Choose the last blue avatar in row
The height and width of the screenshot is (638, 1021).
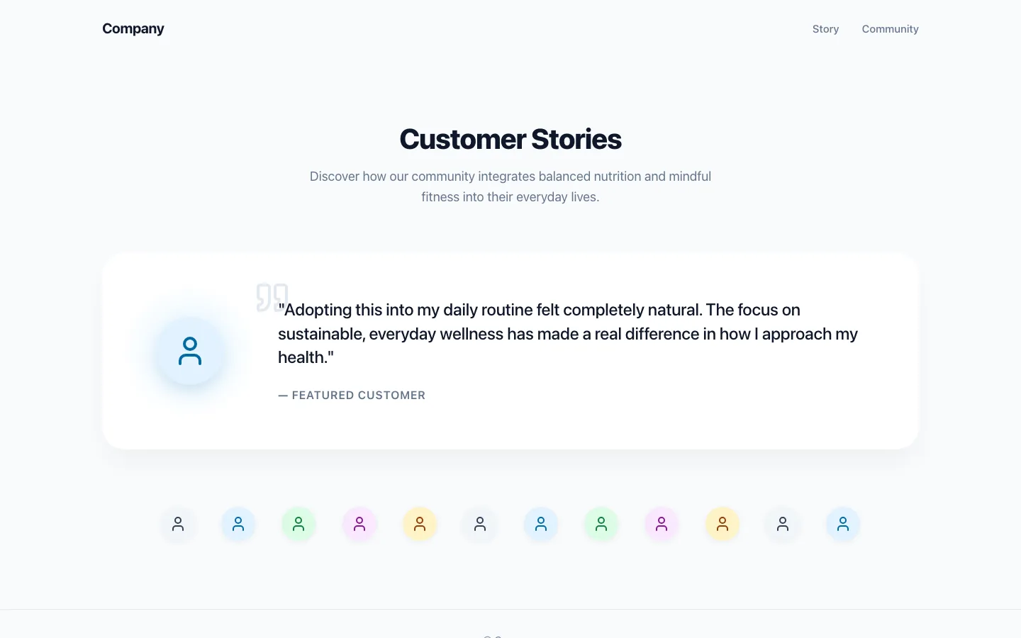coord(843,525)
